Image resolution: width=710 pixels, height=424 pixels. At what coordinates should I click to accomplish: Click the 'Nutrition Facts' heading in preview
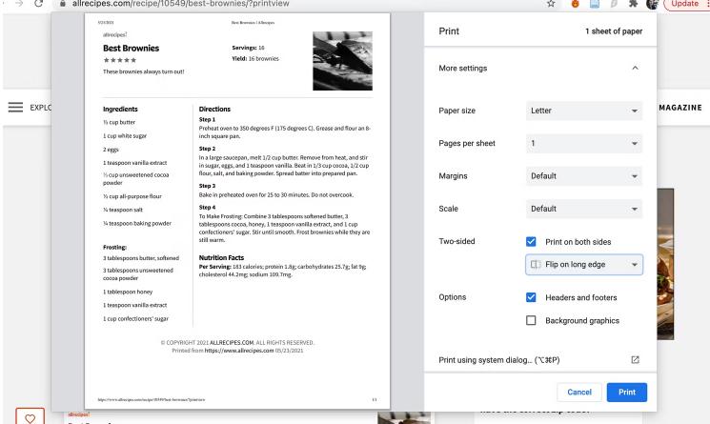tap(221, 257)
